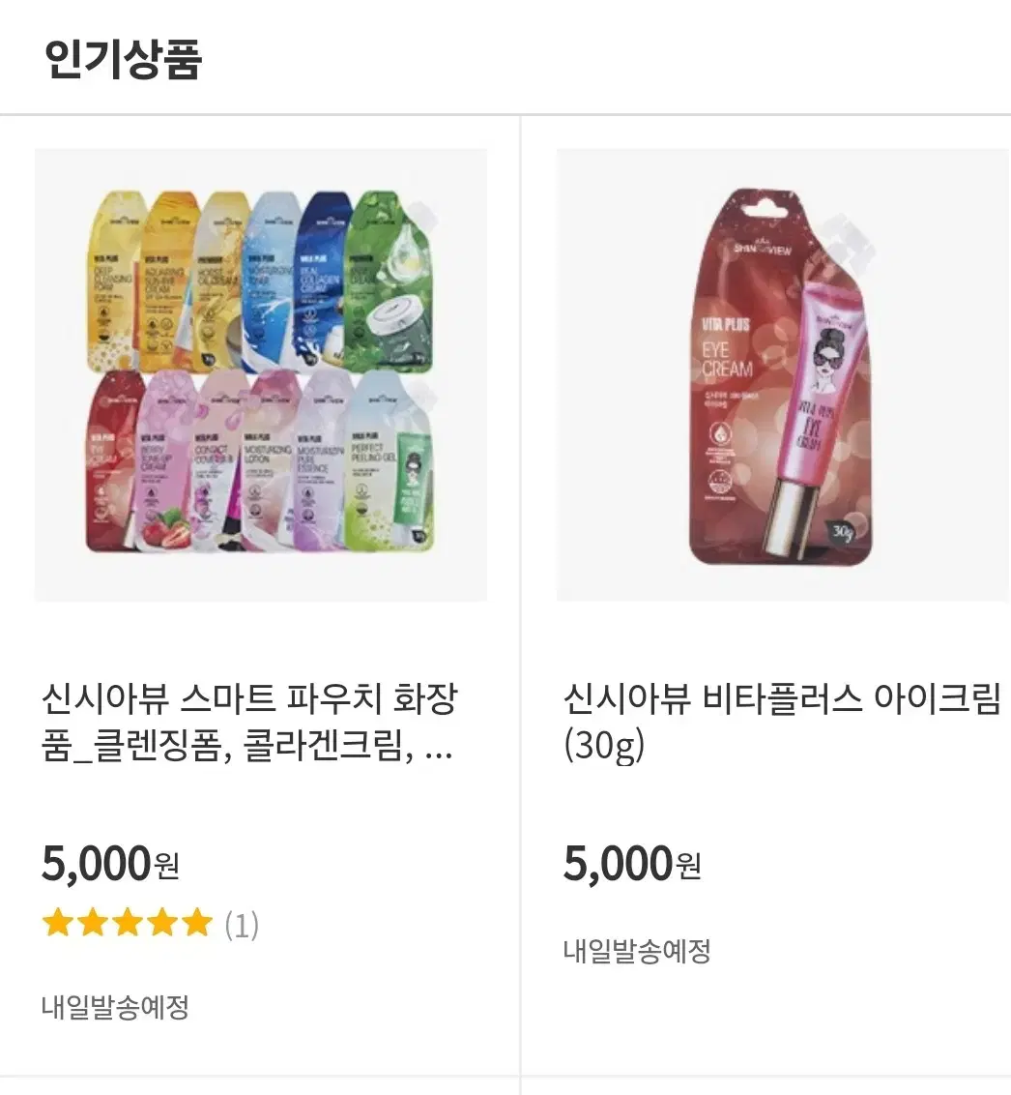
Task: Click the green Perfect Peeling Gel pouch
Action: point(386,462)
